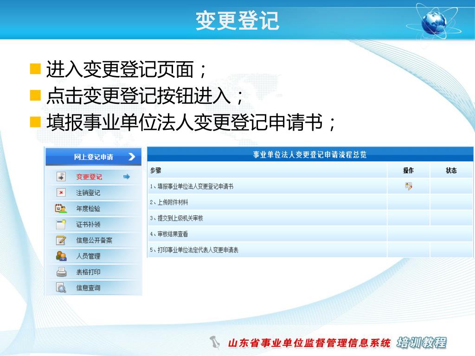Screen dimensions: 475x356
Task: Click the bullet text 点击变更登记按钮进入
Action: pos(144,95)
